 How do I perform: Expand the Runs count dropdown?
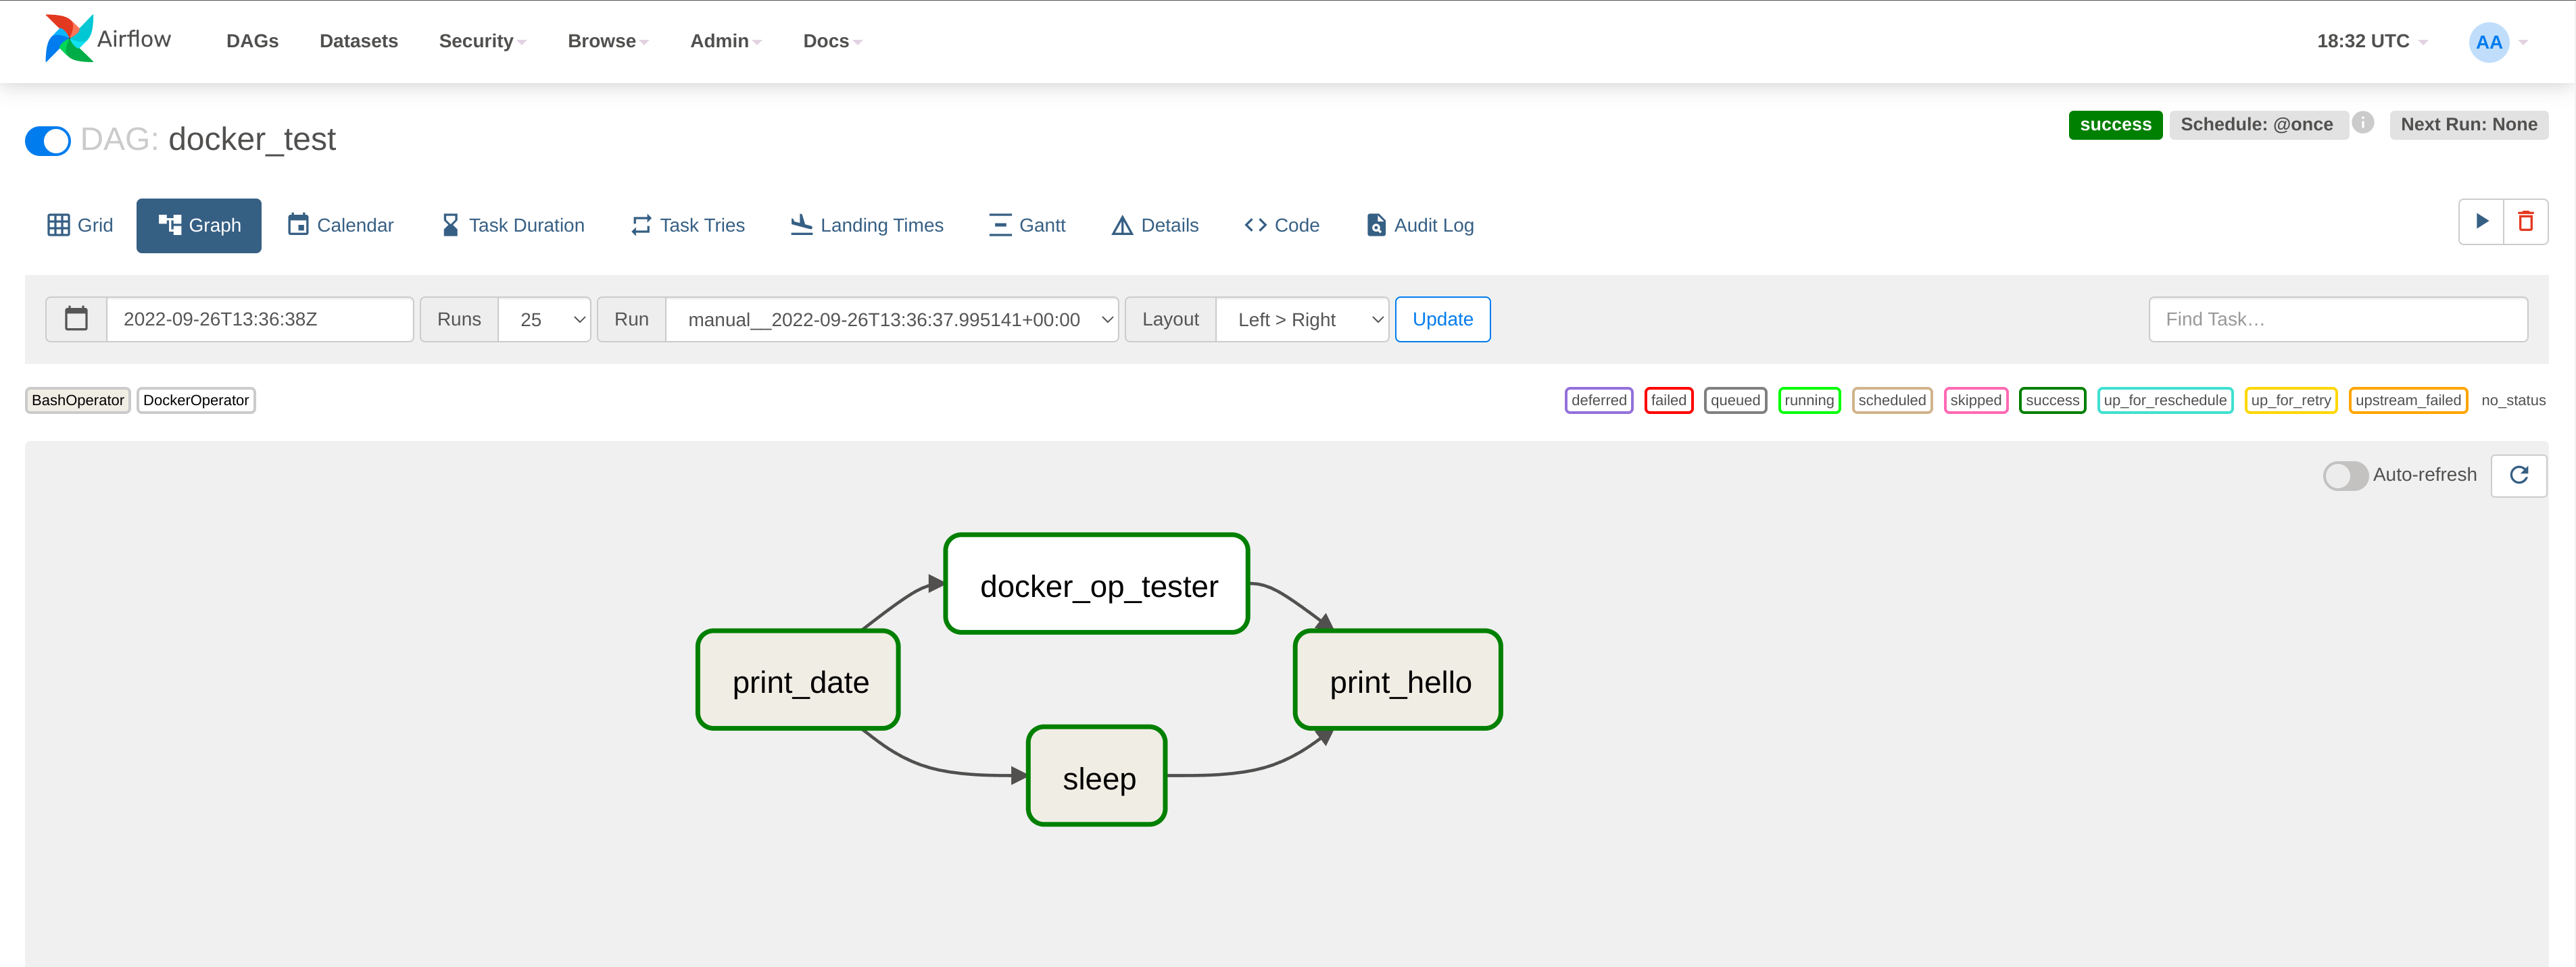(545, 319)
